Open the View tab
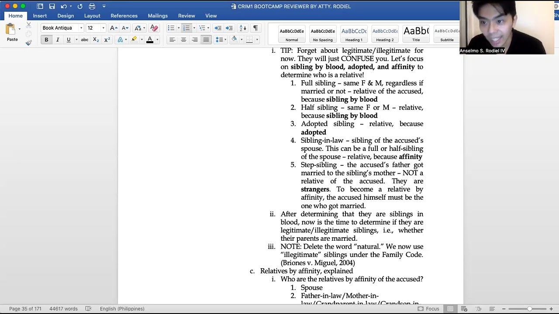Screen dimensions: 559x314 coord(211,16)
